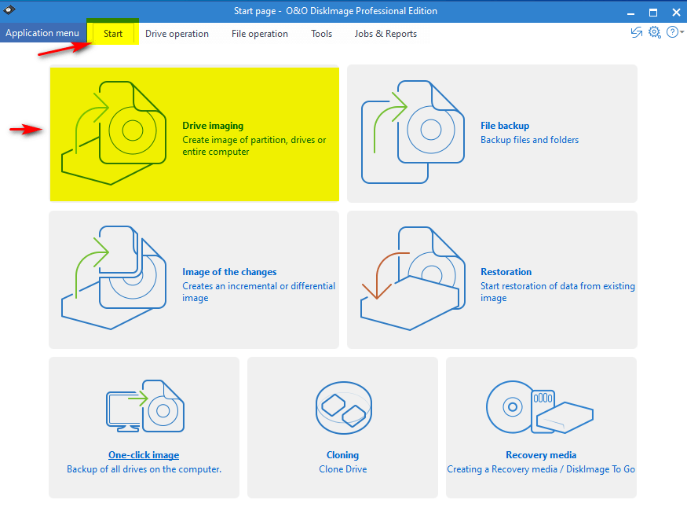Viewport: 687px width, 518px height.
Task: Click the One-click image monitor icon
Action: 145,406
